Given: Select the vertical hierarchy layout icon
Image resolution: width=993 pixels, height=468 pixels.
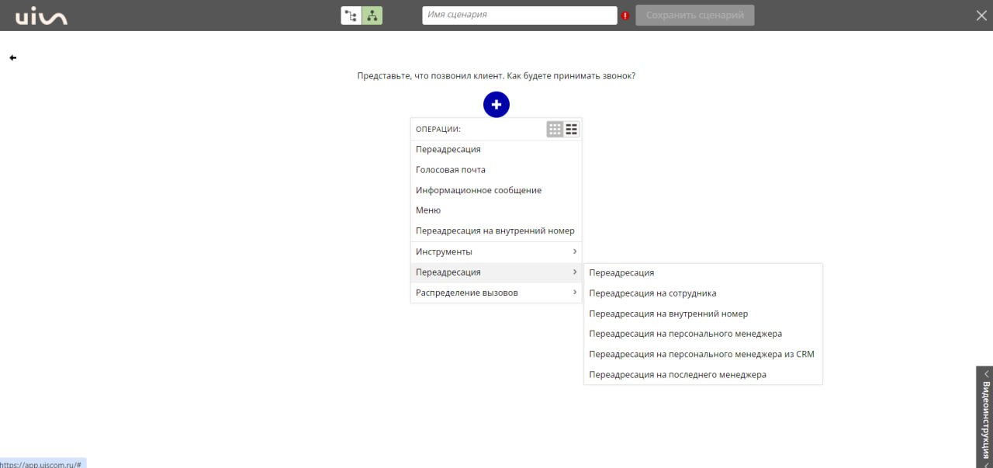Looking at the screenshot, I should click(372, 16).
